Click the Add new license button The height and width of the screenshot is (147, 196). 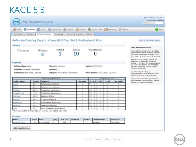(x=22, y=128)
